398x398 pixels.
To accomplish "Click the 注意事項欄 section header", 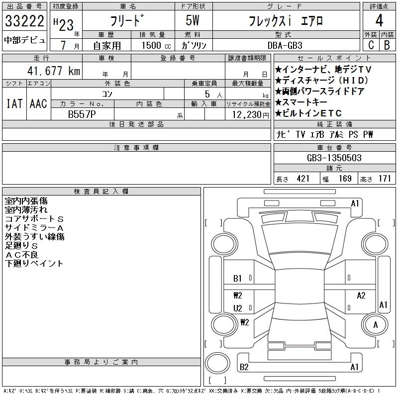I will [136, 148].
